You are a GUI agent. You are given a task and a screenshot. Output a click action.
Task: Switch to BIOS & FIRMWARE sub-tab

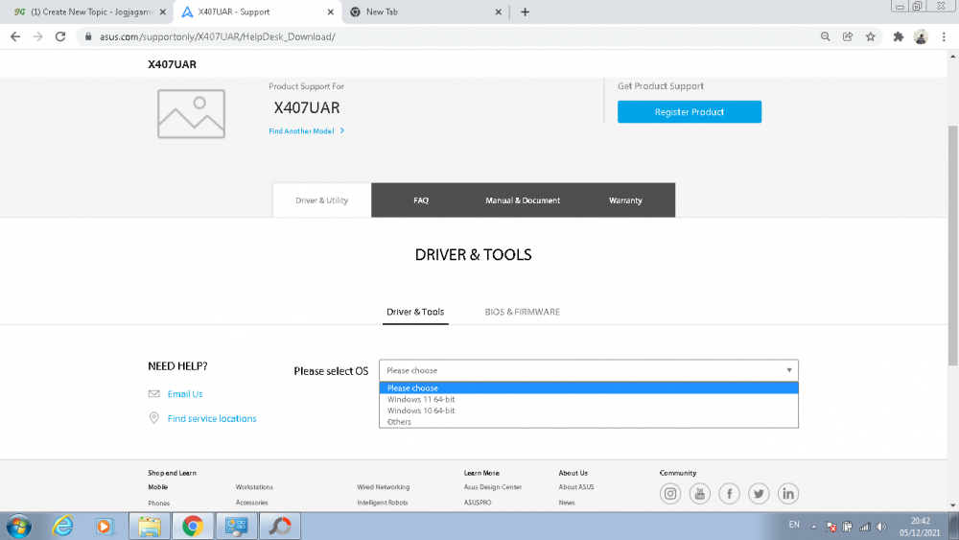[x=523, y=312]
